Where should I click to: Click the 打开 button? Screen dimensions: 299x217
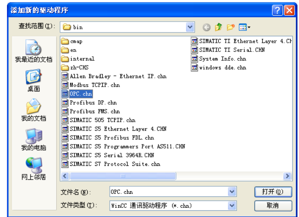pos(273,192)
